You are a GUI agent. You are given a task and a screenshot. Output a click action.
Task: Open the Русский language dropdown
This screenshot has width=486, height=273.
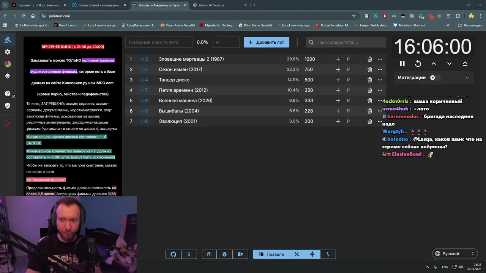pyautogui.click(x=455, y=254)
